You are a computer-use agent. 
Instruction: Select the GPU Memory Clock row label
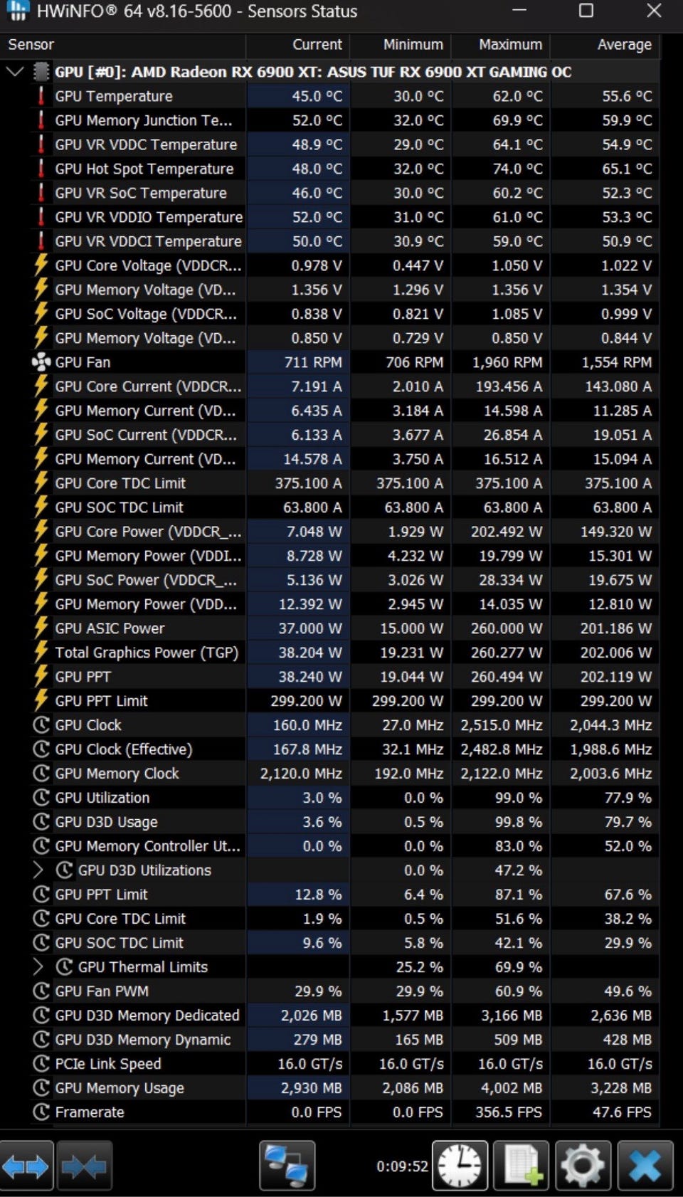pyautogui.click(x=117, y=774)
